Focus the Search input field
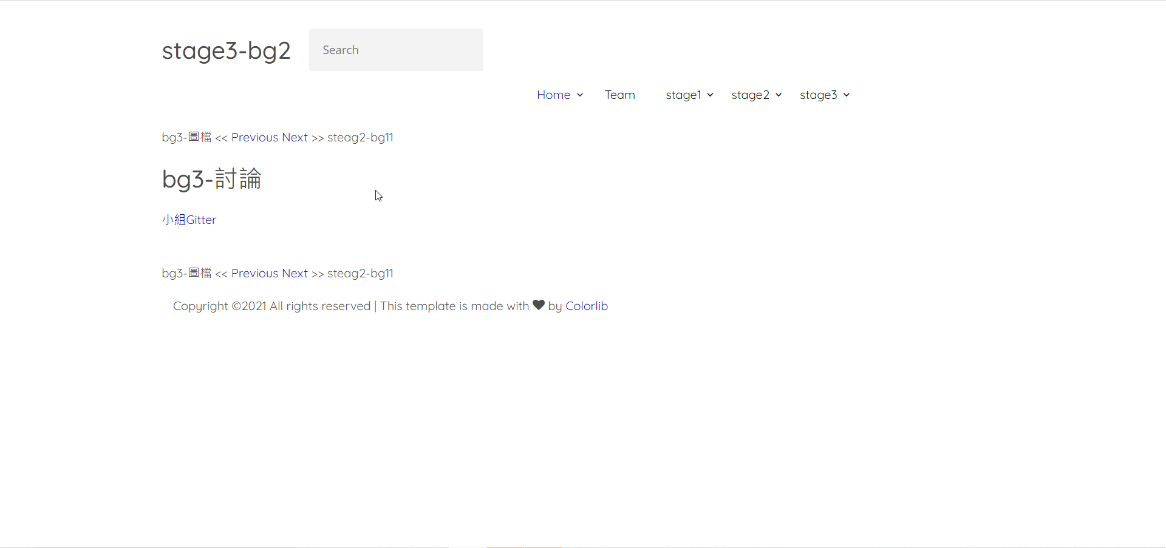Viewport: 1166px width, 548px height. coord(396,50)
